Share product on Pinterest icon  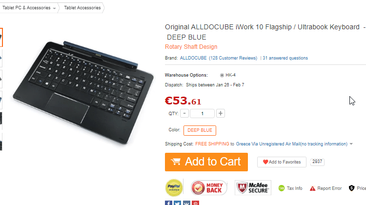[x=195, y=203]
